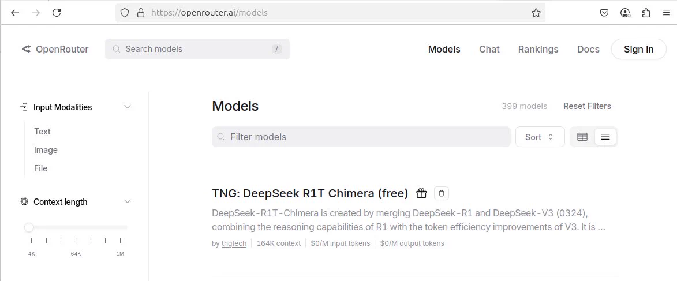Open the Models nav tab

click(444, 49)
